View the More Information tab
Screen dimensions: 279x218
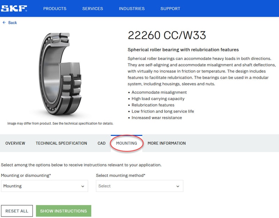point(166,143)
